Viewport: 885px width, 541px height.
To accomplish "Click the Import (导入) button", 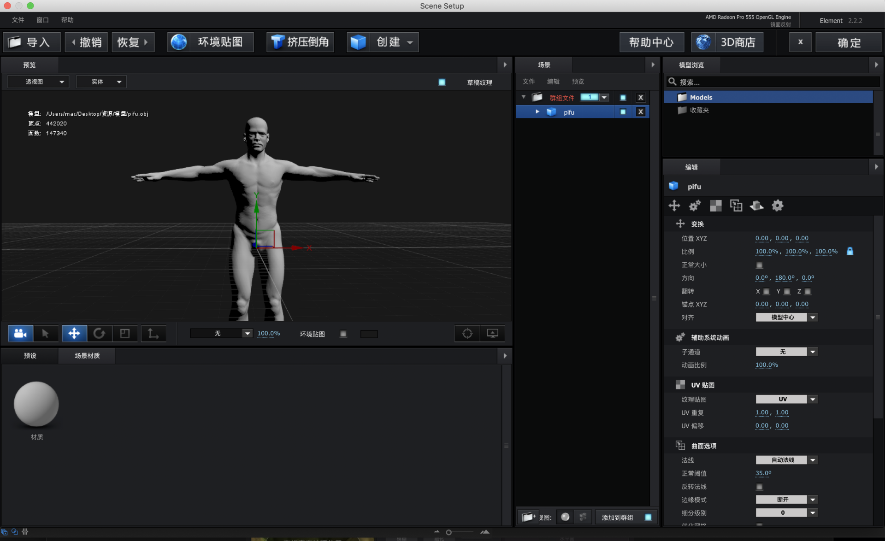I will 32,42.
